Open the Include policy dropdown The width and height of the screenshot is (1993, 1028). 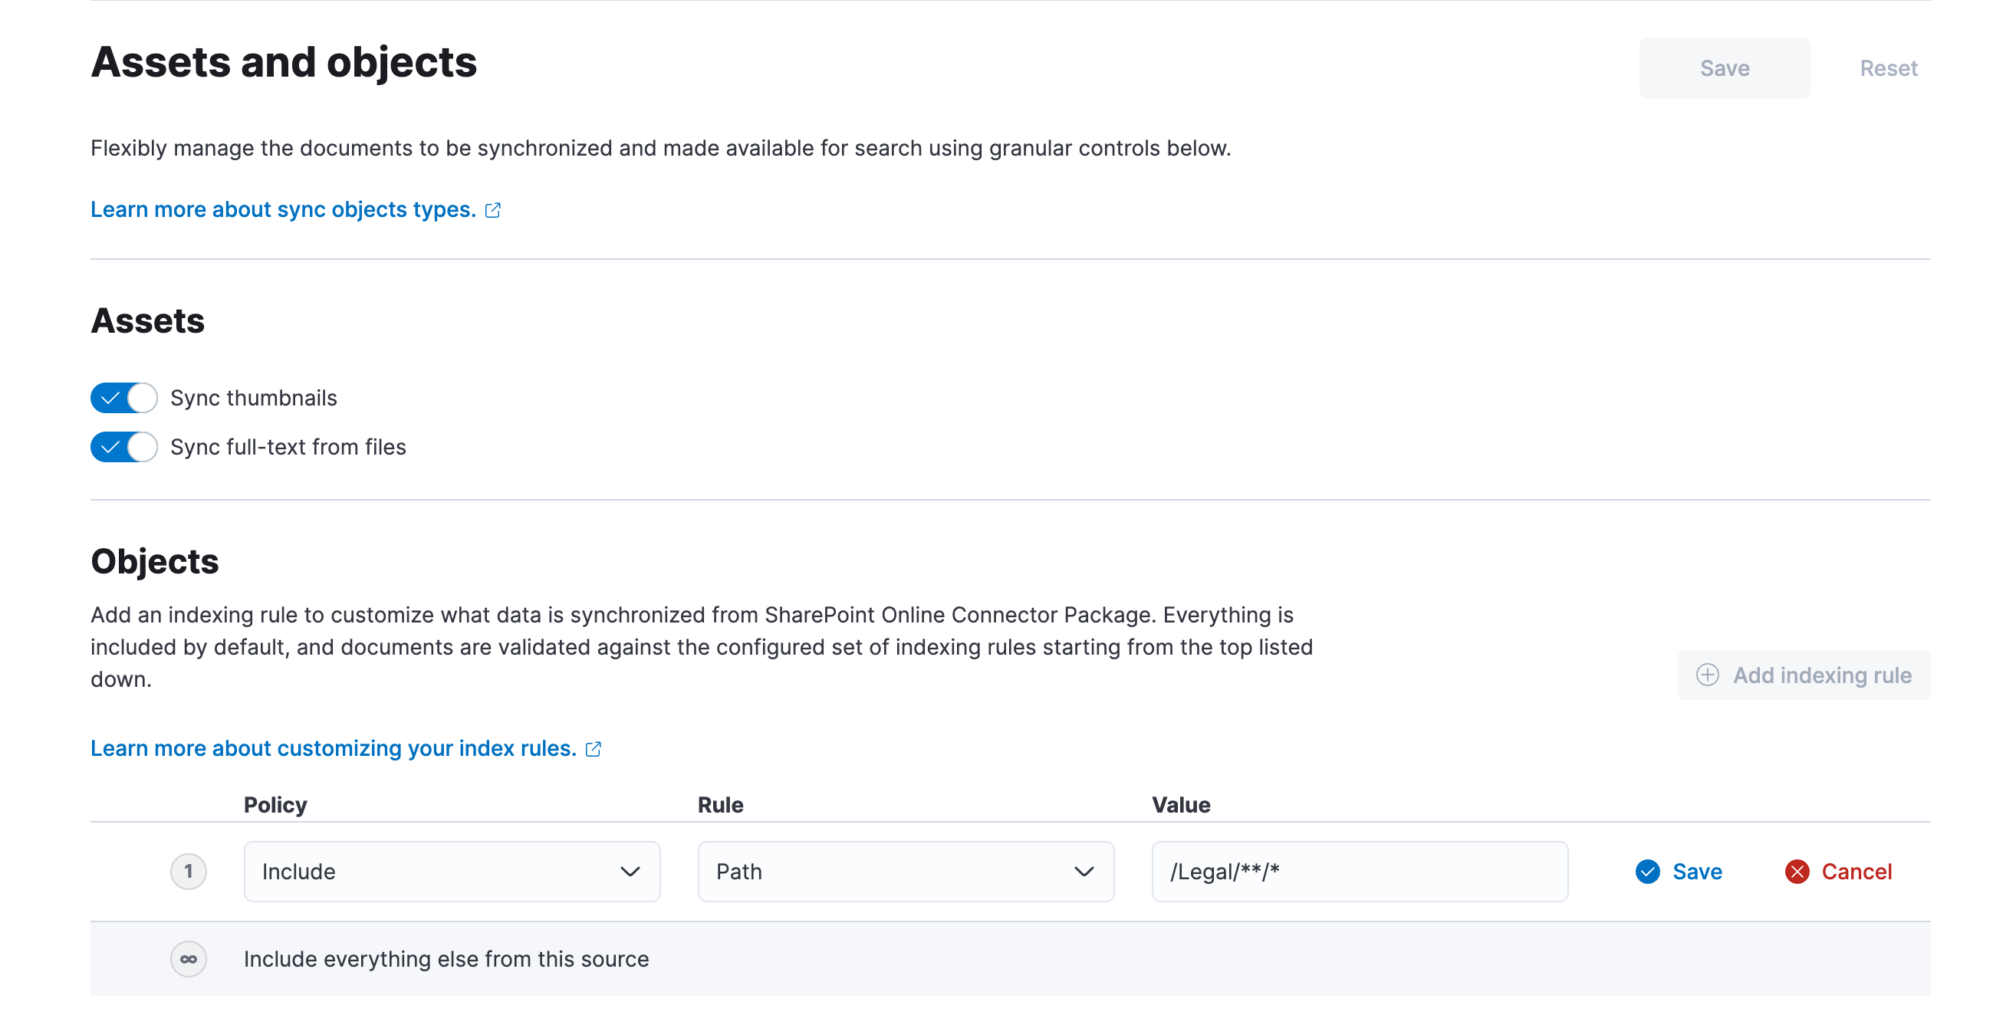[x=451, y=872]
